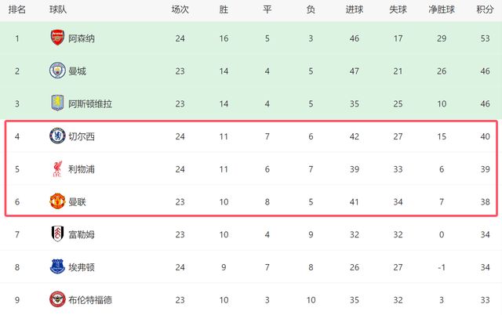
Task: Click 富勒姆 team name
Action: point(82,234)
